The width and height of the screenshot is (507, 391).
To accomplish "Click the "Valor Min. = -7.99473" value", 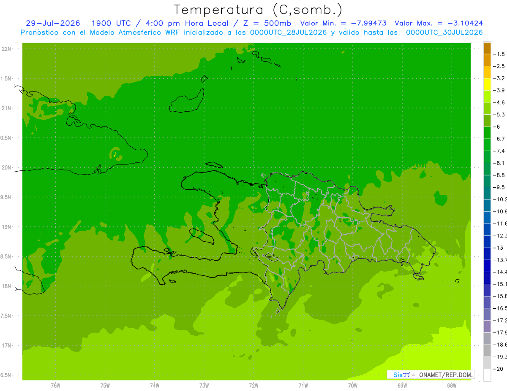I will (x=343, y=24).
